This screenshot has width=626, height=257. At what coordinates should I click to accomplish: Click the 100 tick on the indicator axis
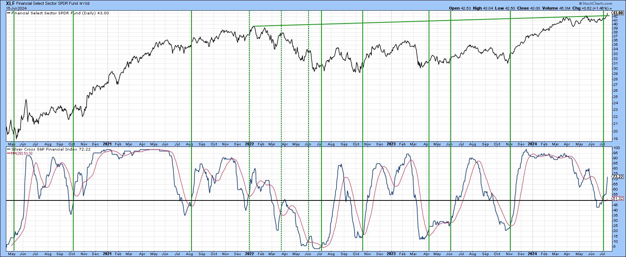[616, 148]
